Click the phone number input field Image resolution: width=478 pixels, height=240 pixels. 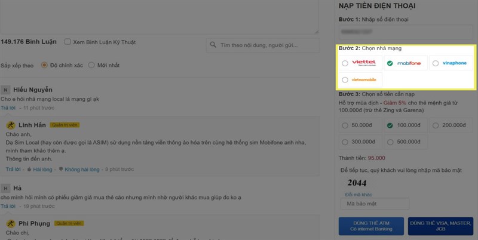click(x=406, y=32)
